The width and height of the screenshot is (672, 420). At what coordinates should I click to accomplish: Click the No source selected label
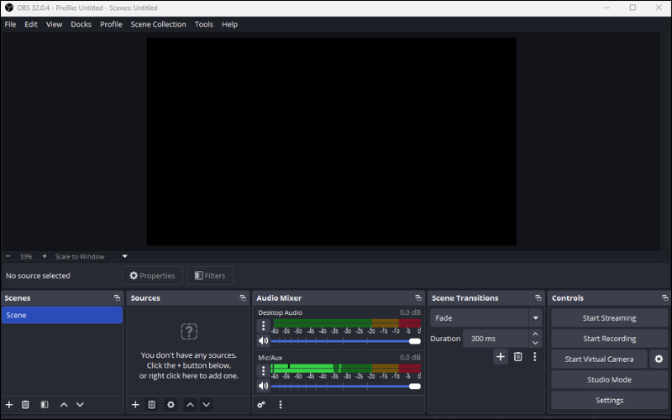38,276
